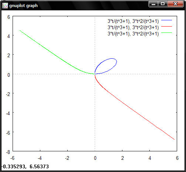Click the x-axis label 0
Image resolution: width=186 pixels, height=172 pixels.
pyautogui.click(x=95, y=158)
